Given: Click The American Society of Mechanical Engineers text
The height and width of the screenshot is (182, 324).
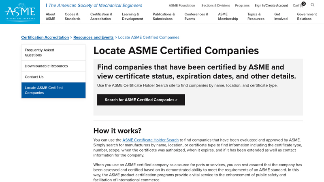Looking at the screenshot, I should [x=95, y=5].
